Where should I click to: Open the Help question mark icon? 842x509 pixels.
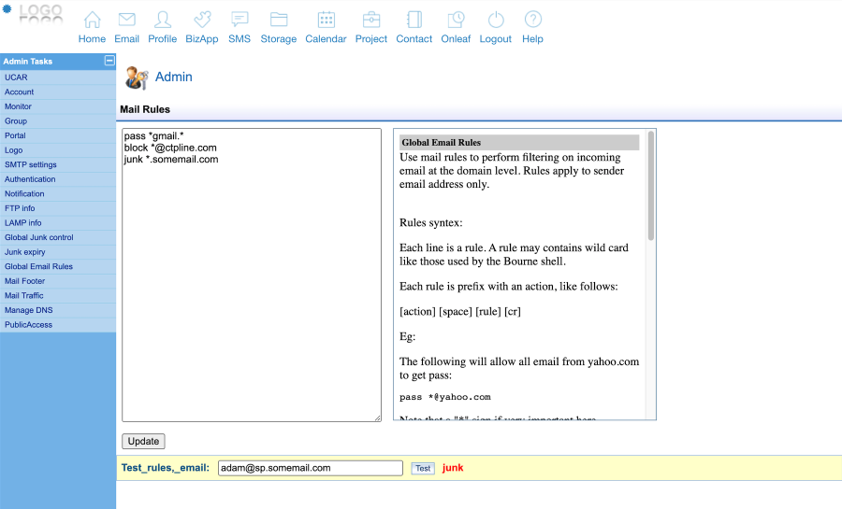click(x=532, y=20)
